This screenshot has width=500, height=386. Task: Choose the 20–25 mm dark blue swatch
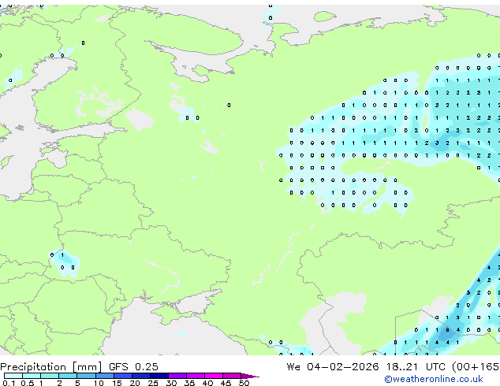141,376
